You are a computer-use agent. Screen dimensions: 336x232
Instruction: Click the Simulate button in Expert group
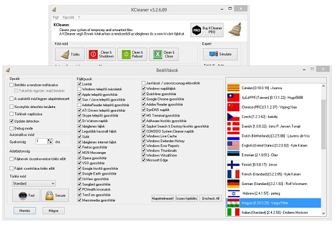click(220, 54)
